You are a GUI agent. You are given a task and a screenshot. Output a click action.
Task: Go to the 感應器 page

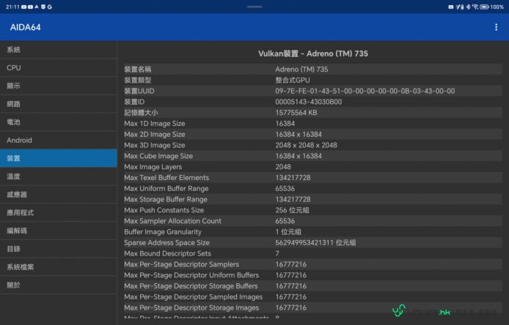point(58,195)
